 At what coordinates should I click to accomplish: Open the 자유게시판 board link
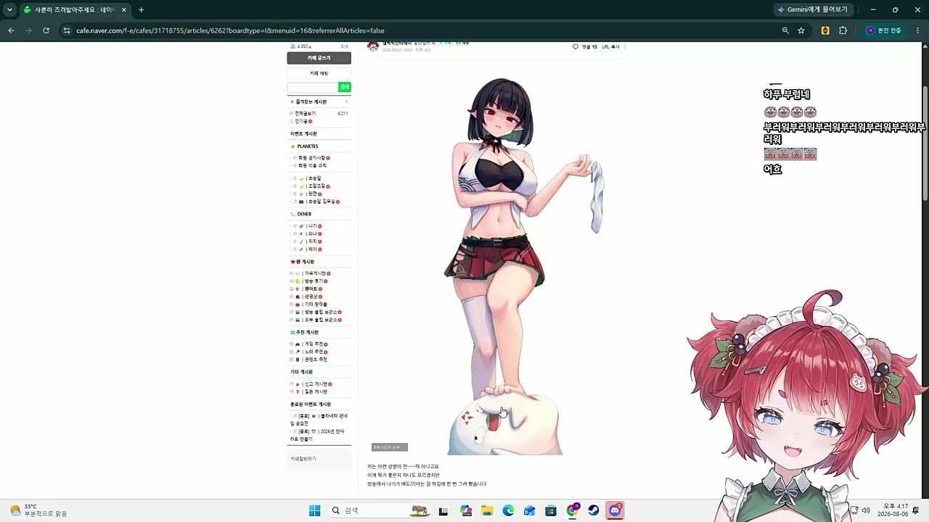pyautogui.click(x=315, y=273)
